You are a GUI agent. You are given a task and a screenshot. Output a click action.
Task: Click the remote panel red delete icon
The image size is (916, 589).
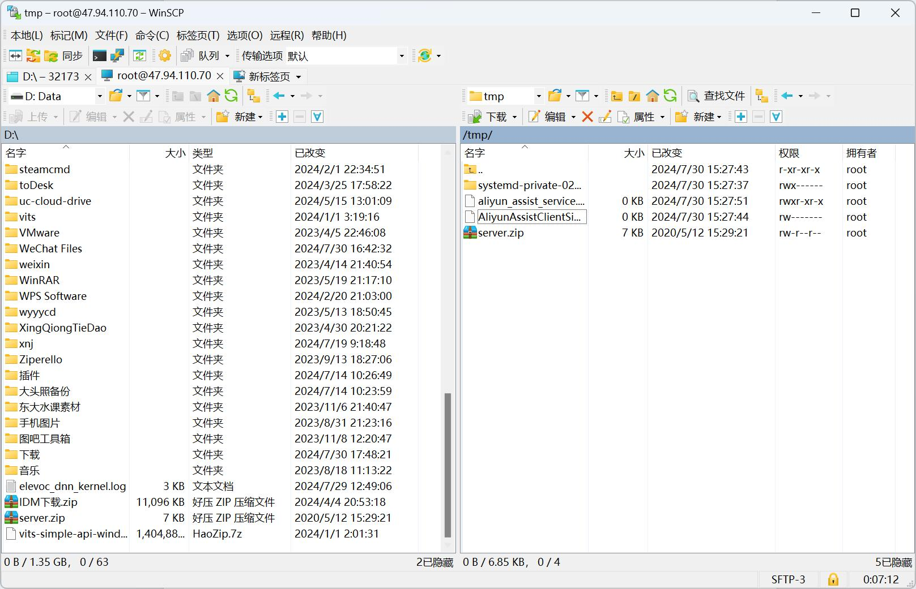click(x=587, y=117)
